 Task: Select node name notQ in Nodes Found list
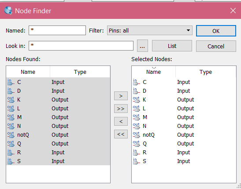click(x=23, y=135)
